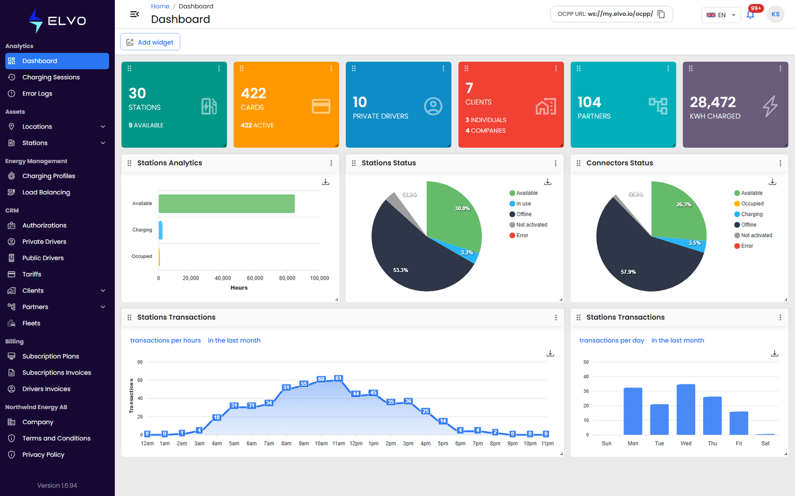Download the transactions per day chart
Screen dimensions: 795x496
(x=775, y=353)
